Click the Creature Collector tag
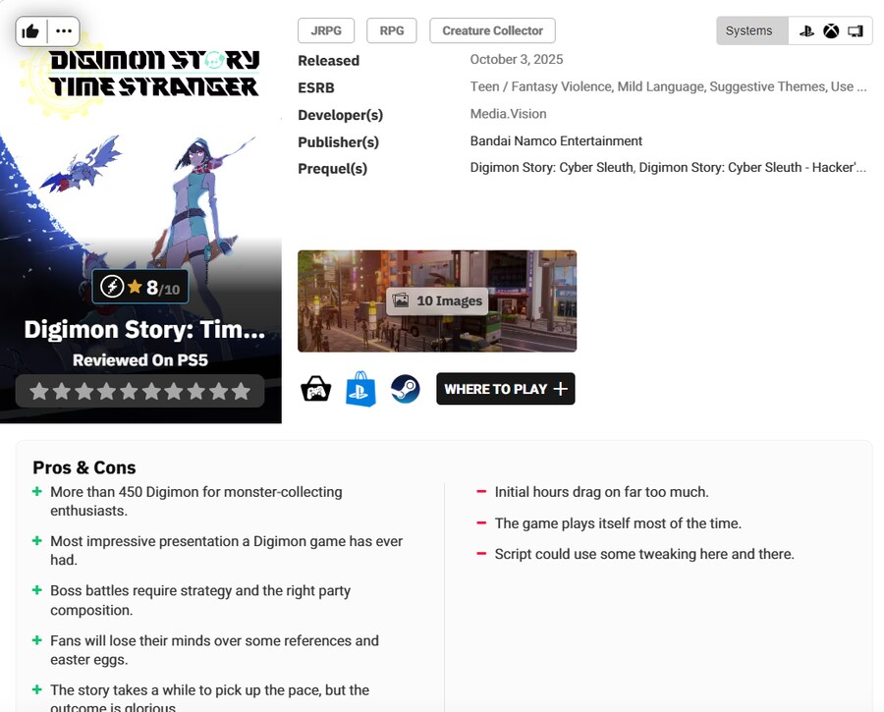884x712 pixels. pyautogui.click(x=492, y=30)
